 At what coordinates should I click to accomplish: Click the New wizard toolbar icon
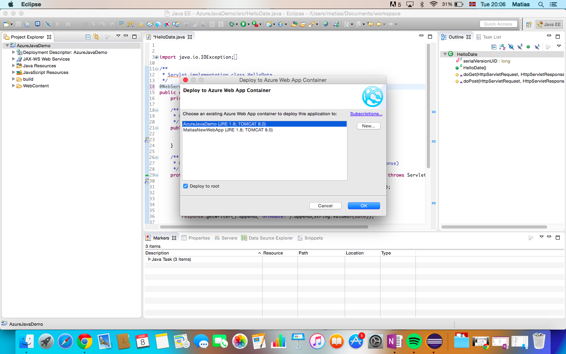pyautogui.click(x=6, y=24)
